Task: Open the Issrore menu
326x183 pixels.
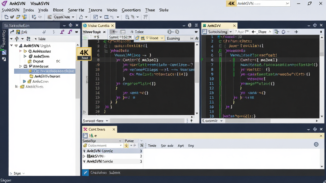Action: pyautogui.click(x=95, y=10)
